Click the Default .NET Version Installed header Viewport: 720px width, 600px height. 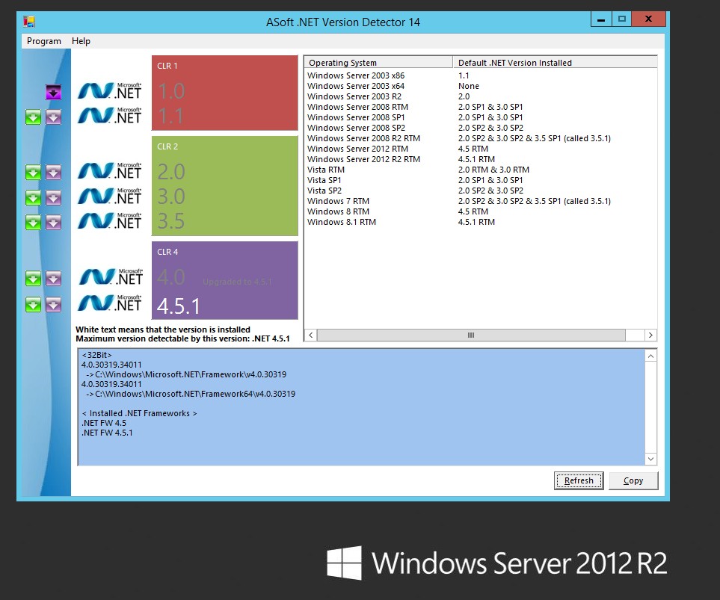tap(555, 63)
